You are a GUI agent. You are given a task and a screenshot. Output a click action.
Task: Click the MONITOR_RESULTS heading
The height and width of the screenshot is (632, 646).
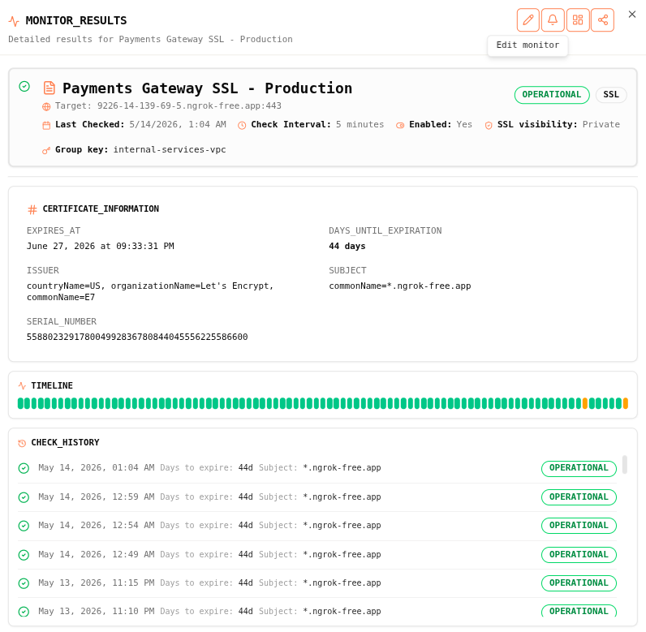click(x=76, y=20)
